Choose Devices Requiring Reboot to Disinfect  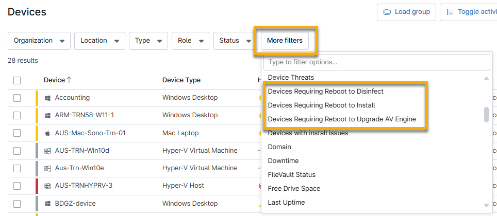click(x=325, y=91)
